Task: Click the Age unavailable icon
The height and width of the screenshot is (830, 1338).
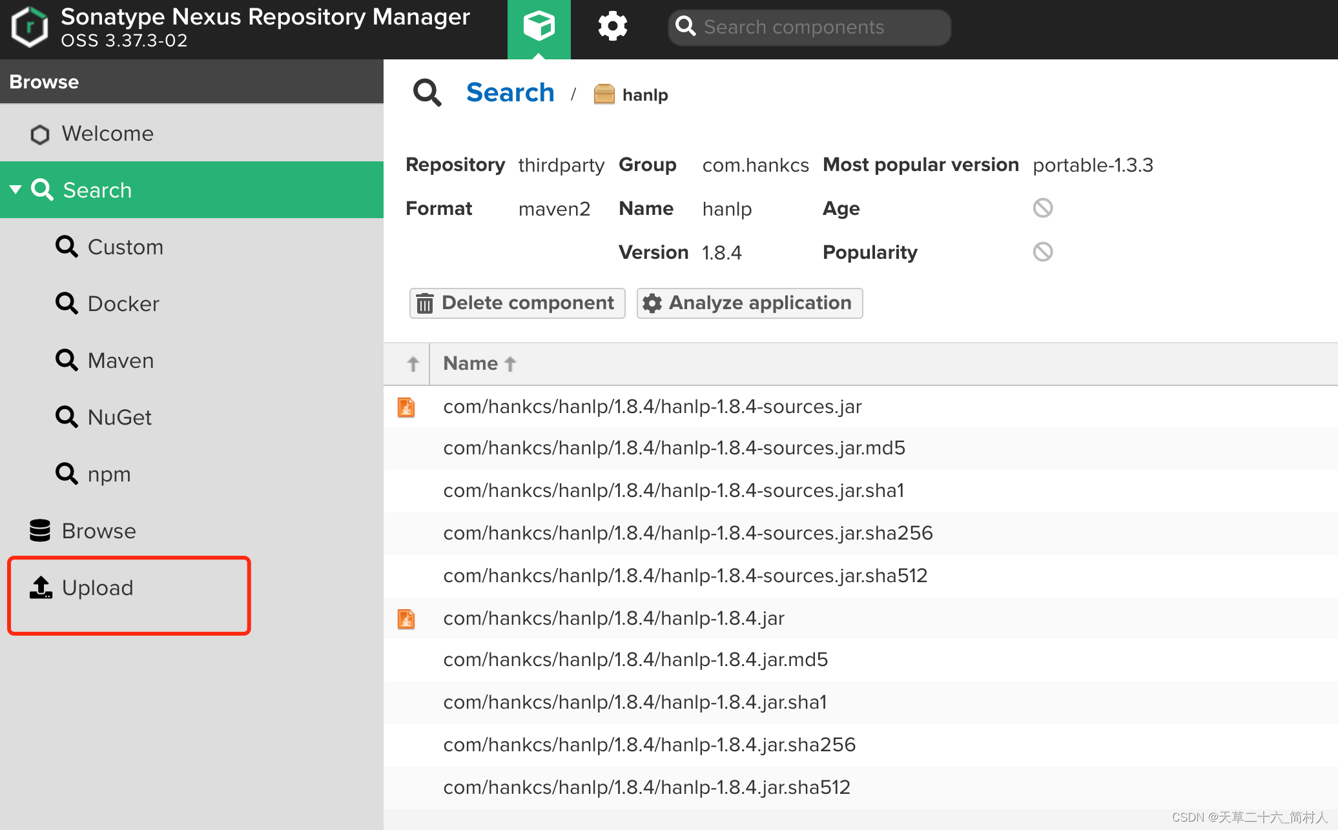Action: [1043, 208]
